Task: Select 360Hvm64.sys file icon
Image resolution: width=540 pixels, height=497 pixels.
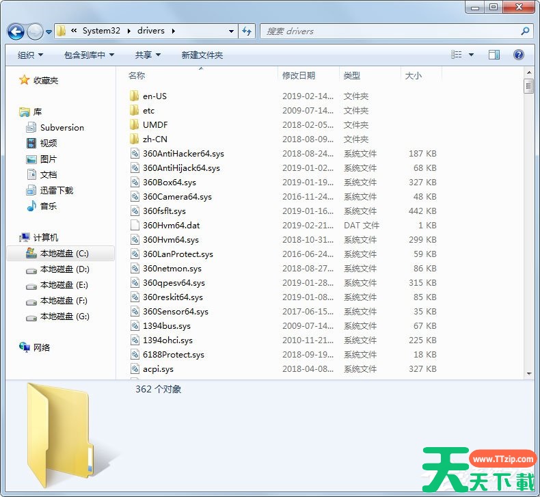Action: (135, 239)
